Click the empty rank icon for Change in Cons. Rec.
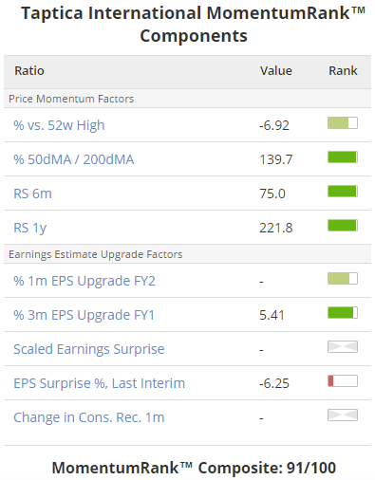Image resolution: width=375 pixels, height=480 pixels. (343, 415)
